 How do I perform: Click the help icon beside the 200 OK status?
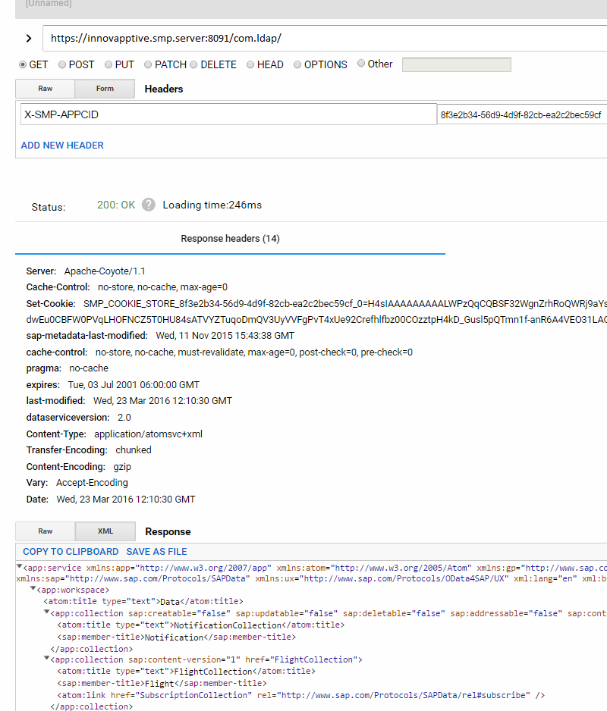148,204
